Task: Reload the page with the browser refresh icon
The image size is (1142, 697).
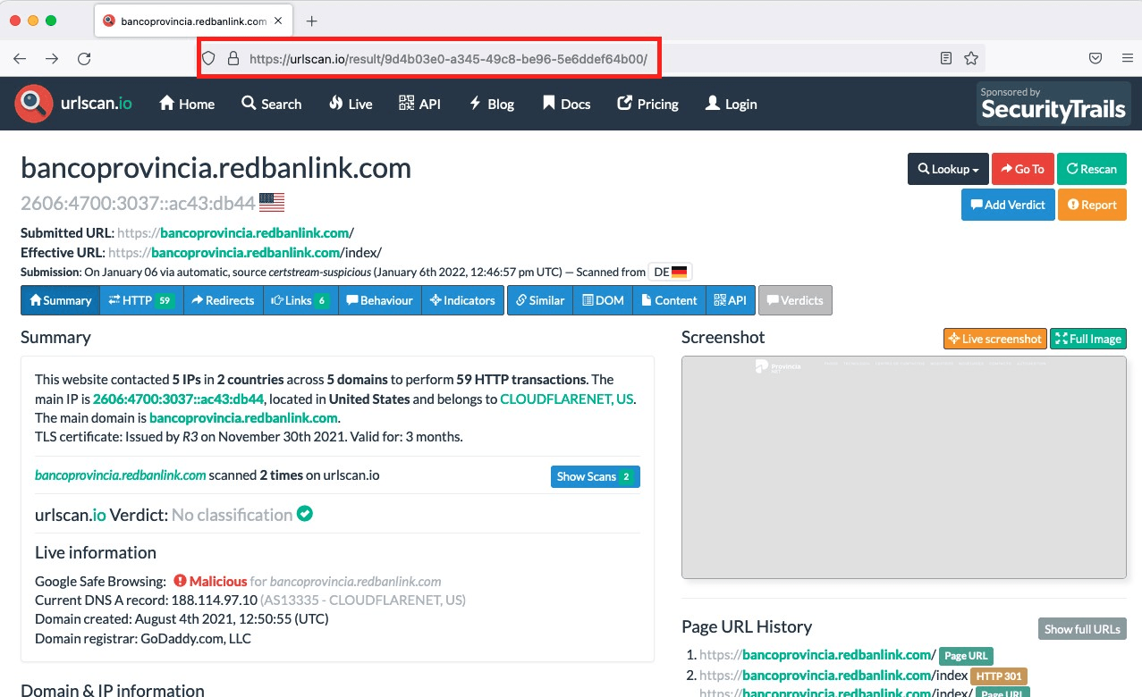Action: point(84,59)
